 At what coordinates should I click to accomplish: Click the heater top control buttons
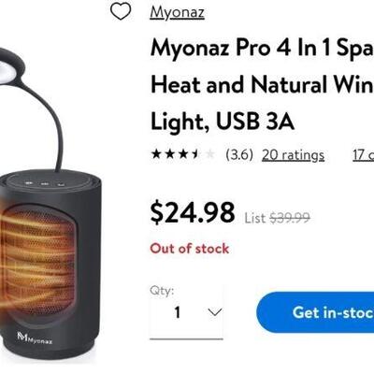click(45, 184)
